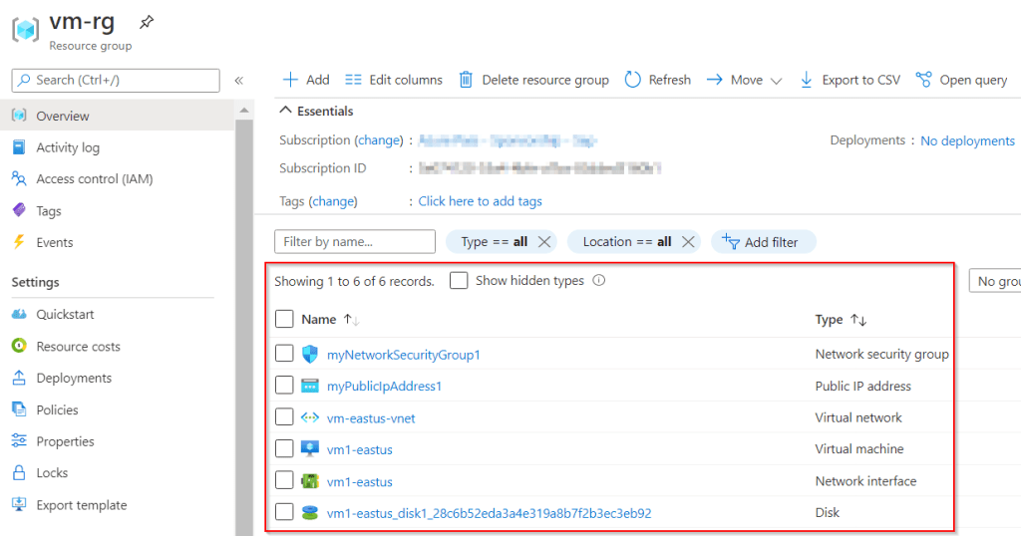Click the Delete resource group trash icon
1021x536 pixels.
466,80
